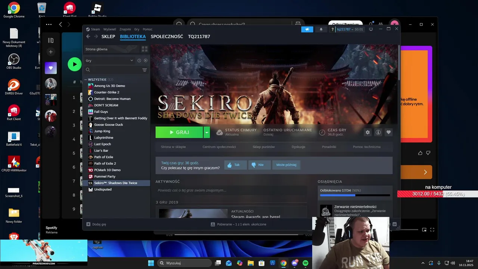Open the TQ211787 profile tab

[x=199, y=37]
